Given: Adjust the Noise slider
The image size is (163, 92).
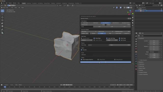Looking at the screenshot, I should click(118, 25).
